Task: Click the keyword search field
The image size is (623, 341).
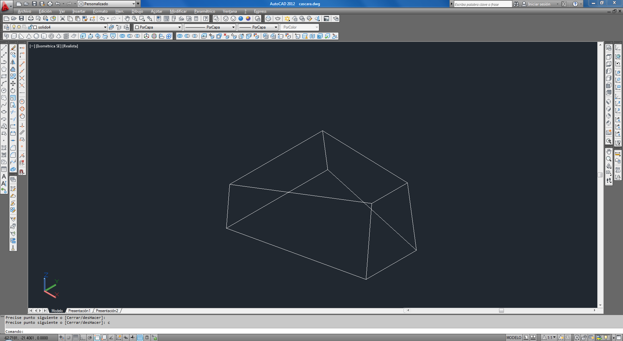Action: 483,4
